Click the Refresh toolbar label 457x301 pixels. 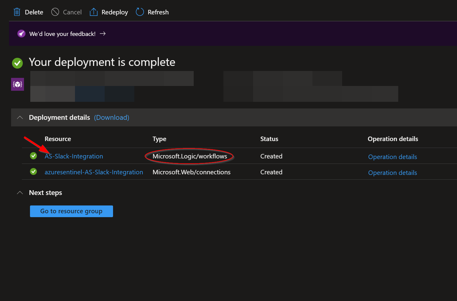[158, 12]
